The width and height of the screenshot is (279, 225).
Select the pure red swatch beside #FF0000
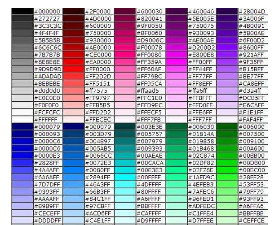tap(73, 69)
